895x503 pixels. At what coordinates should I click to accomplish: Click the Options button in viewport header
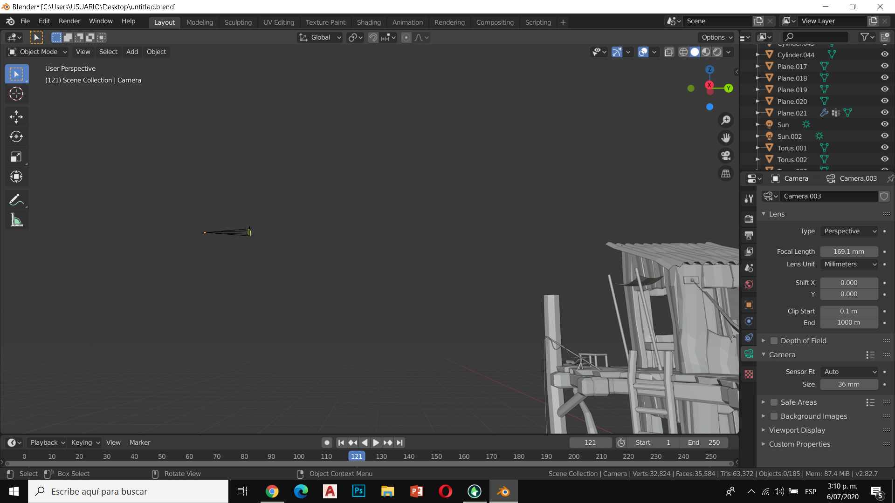click(717, 37)
